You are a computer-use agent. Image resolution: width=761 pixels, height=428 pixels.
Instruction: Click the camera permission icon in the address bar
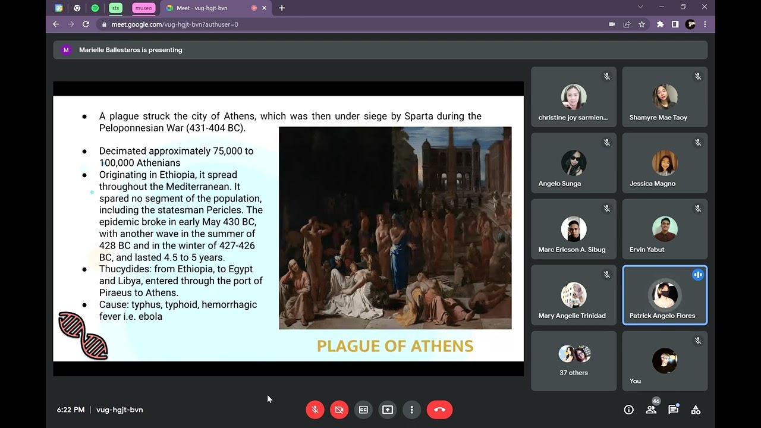tap(612, 24)
